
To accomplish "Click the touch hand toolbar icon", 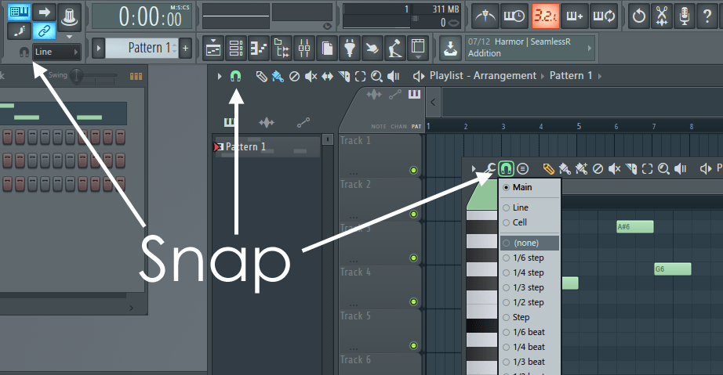I will (372, 48).
